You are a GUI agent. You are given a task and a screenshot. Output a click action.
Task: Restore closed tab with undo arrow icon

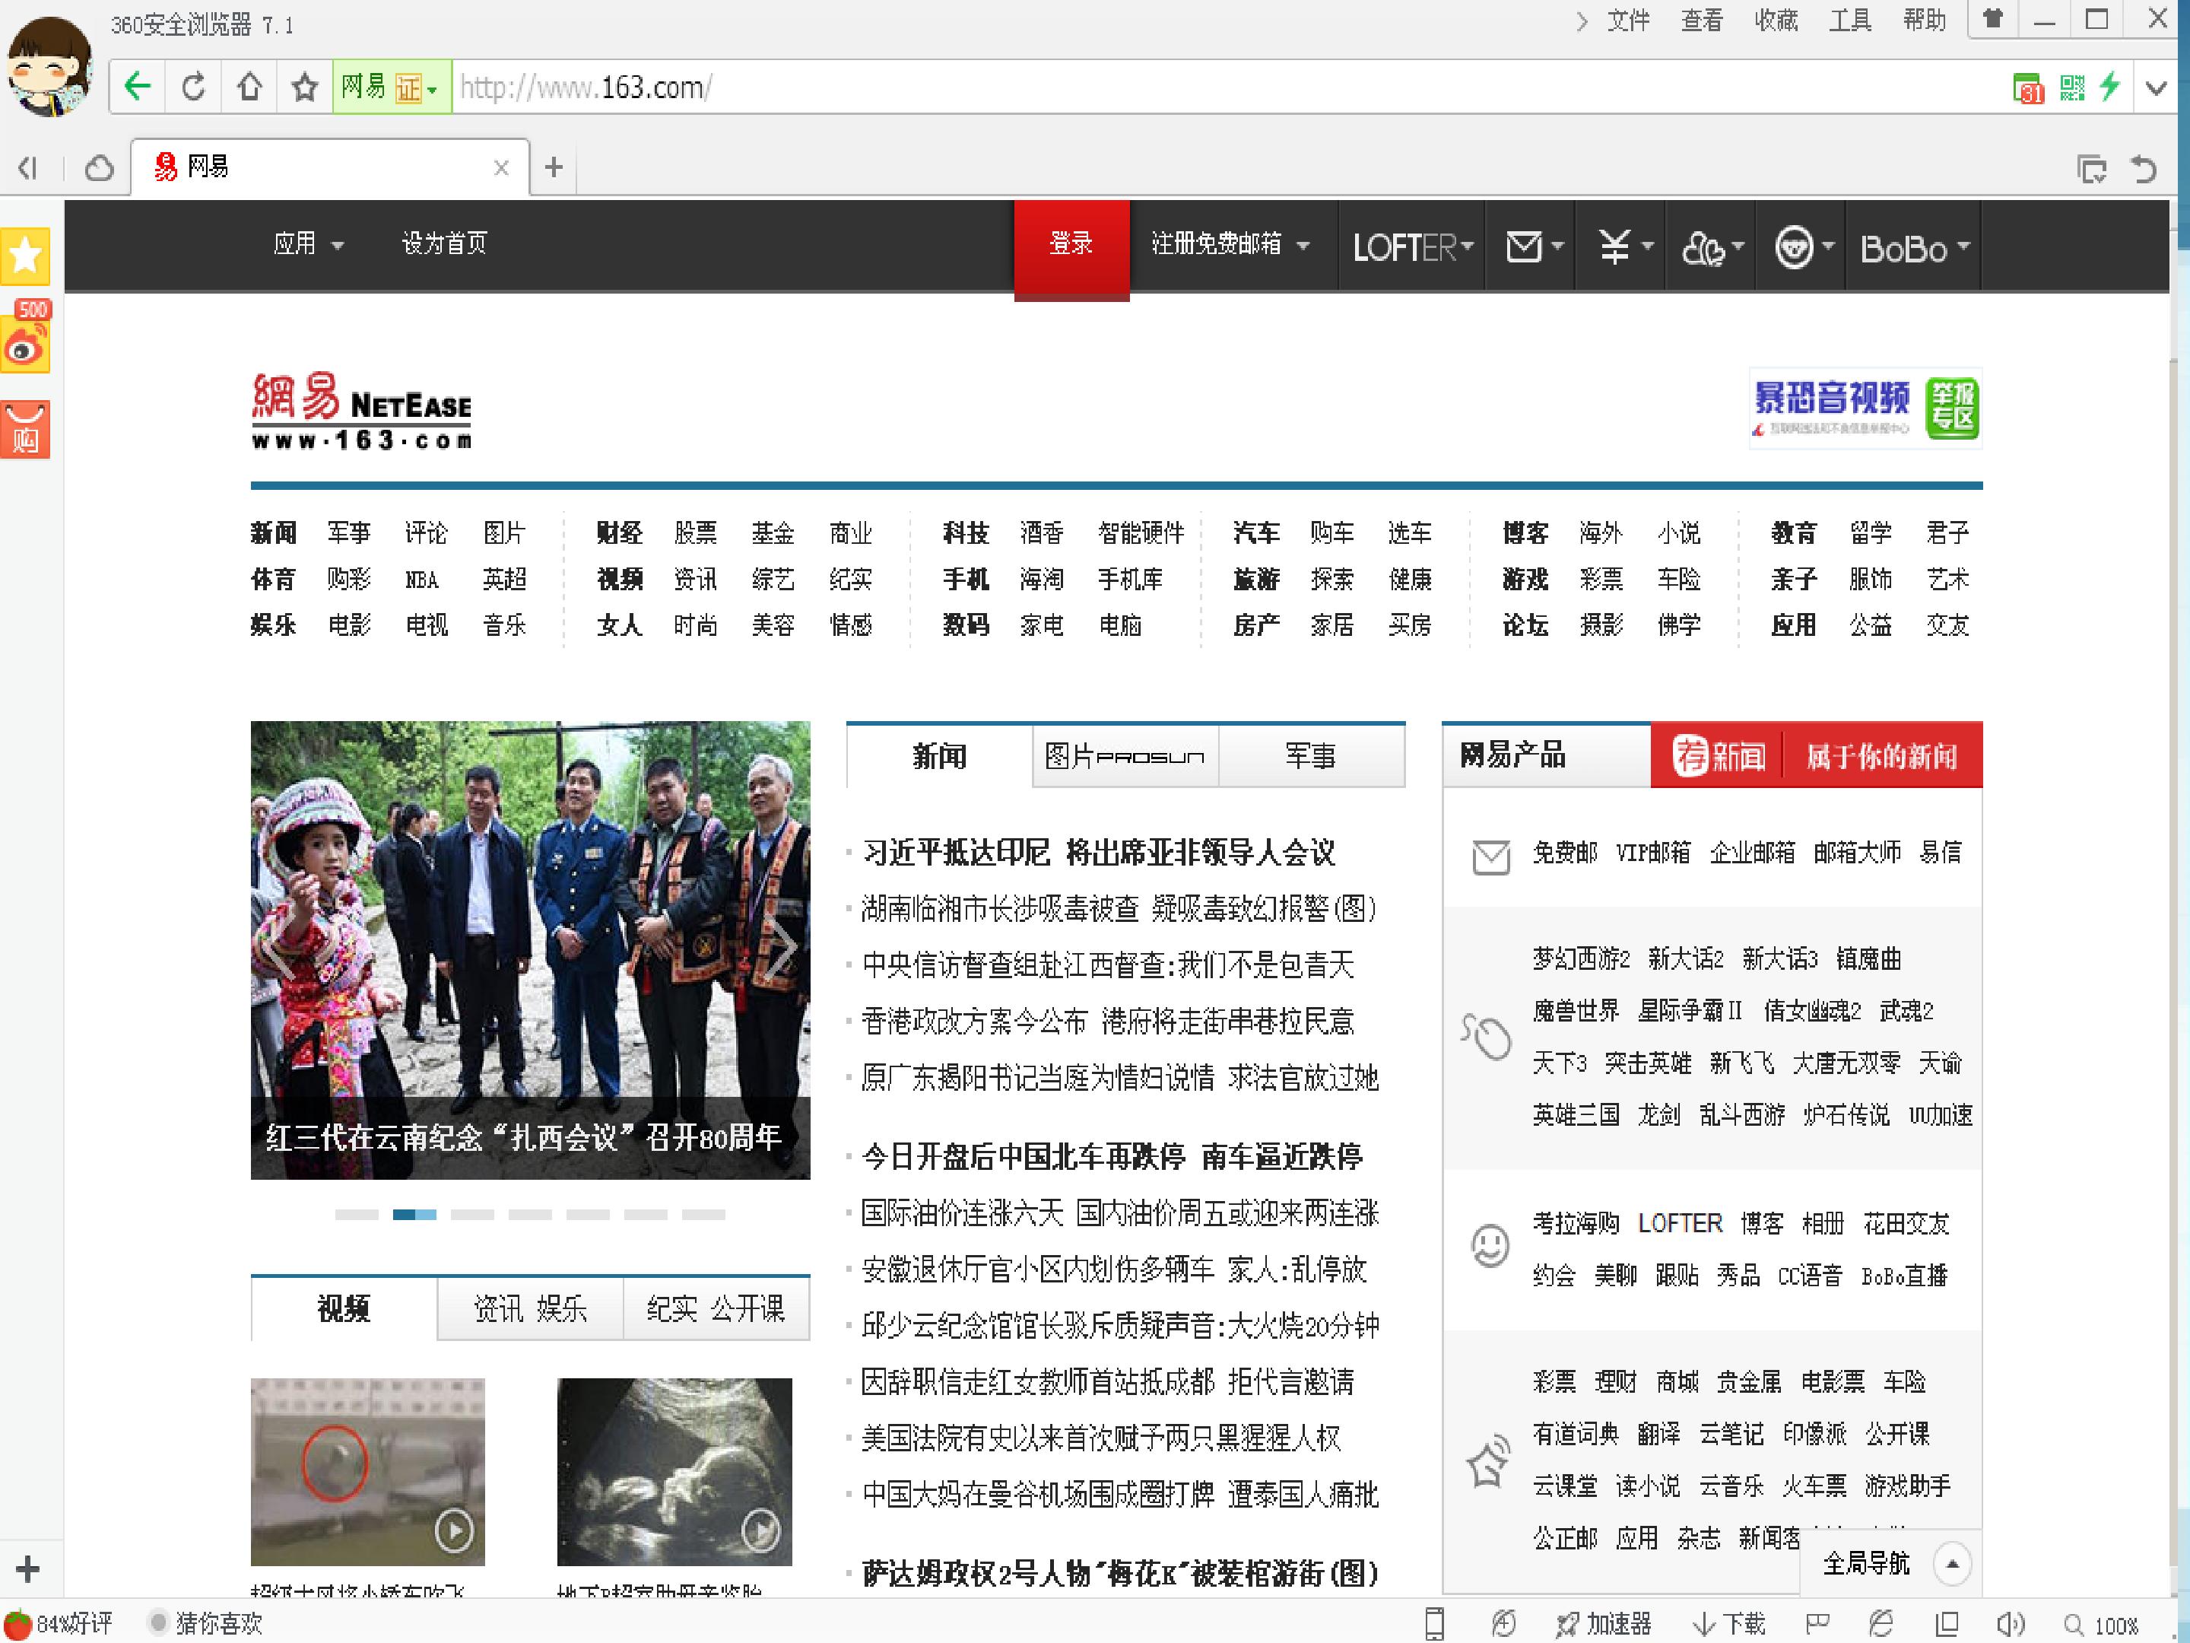(2144, 170)
